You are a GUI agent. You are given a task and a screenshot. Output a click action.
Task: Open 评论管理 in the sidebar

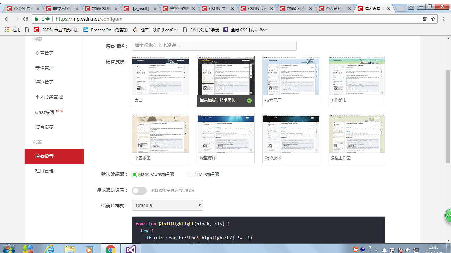(44, 82)
